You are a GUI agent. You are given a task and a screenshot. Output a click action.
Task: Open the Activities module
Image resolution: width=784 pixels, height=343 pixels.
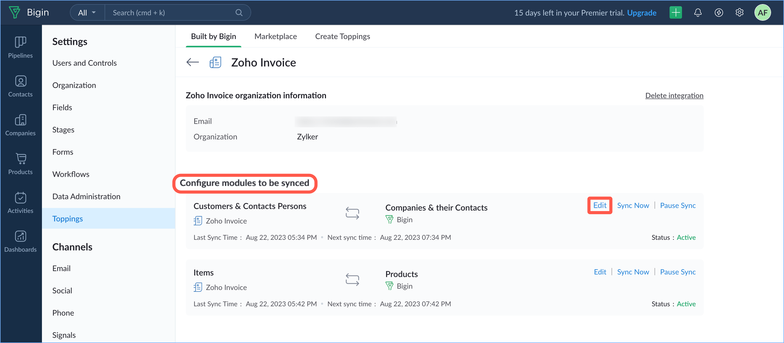tap(20, 203)
